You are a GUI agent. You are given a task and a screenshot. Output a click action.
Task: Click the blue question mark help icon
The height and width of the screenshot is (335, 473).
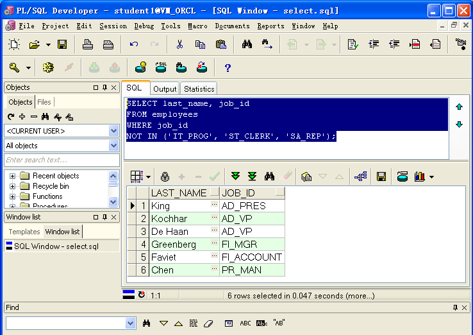click(x=228, y=68)
